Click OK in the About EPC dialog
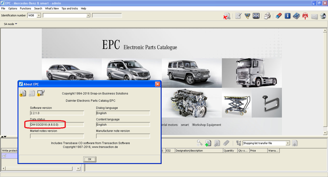The width and height of the screenshot is (328, 177). pos(89,159)
